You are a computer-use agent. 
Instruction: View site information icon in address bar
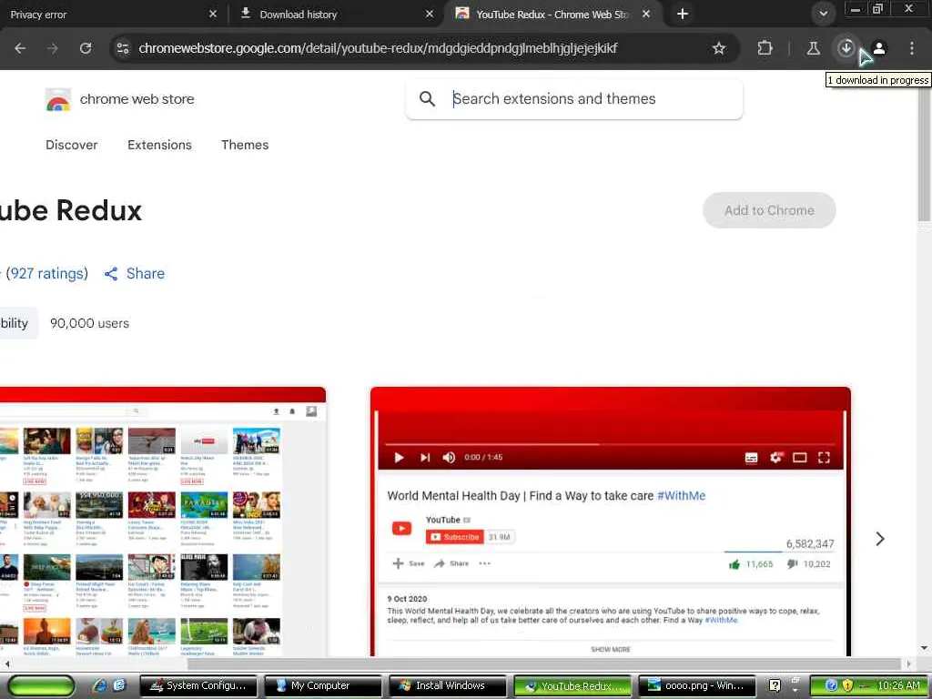point(123,48)
